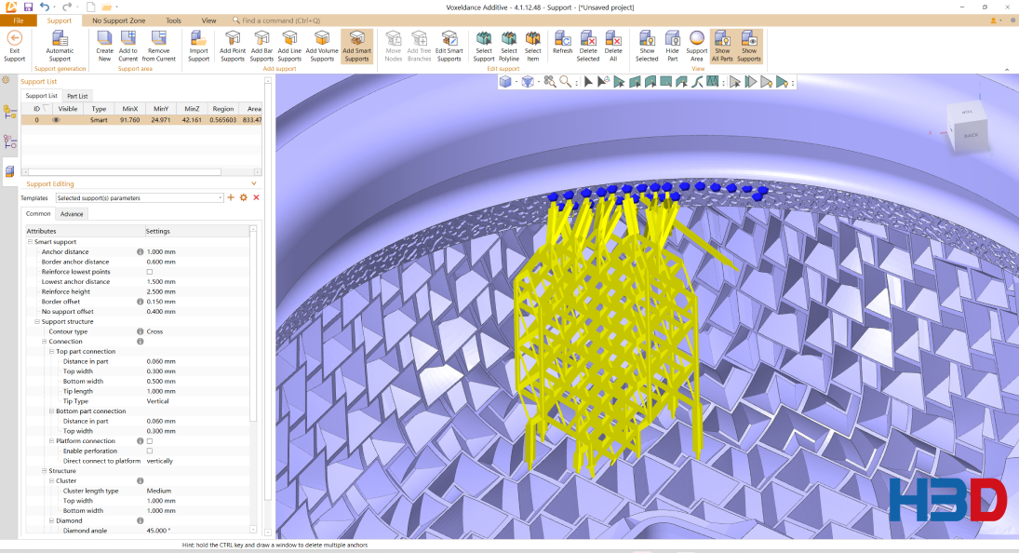This screenshot has width=1019, height=553.
Task: Click the Hide Part icon
Action: pos(672,44)
